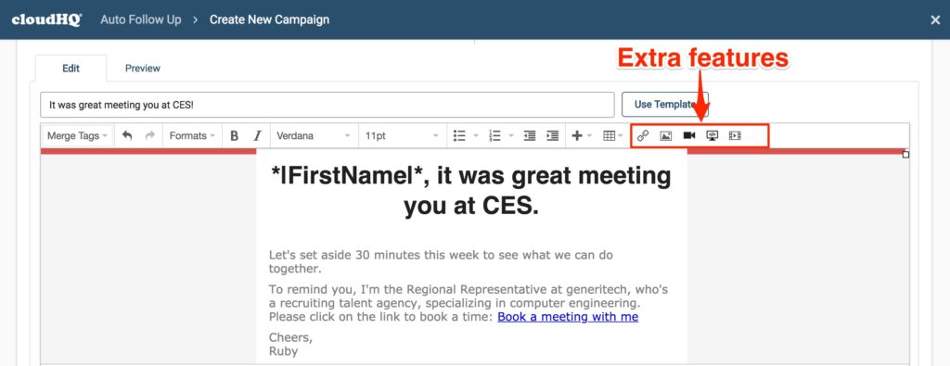
Task: Expand bullet list style arrow
Action: [476, 136]
